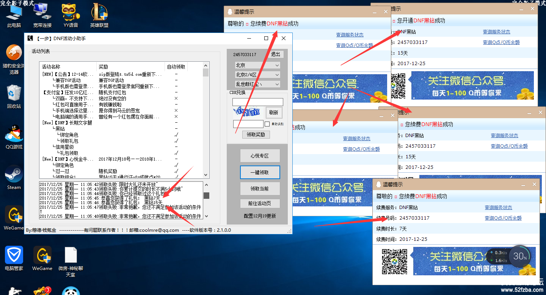The height and width of the screenshot is (295, 546).
Task: Open the 北京2/4区 server dropdown
Action: pyautogui.click(x=257, y=75)
